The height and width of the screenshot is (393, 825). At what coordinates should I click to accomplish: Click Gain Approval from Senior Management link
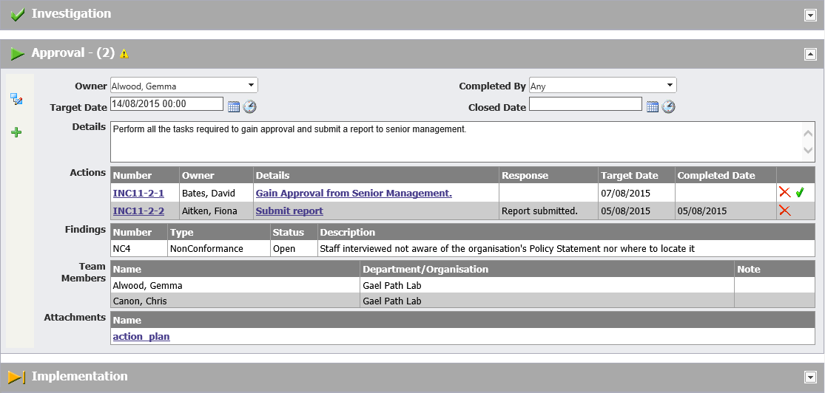(354, 193)
